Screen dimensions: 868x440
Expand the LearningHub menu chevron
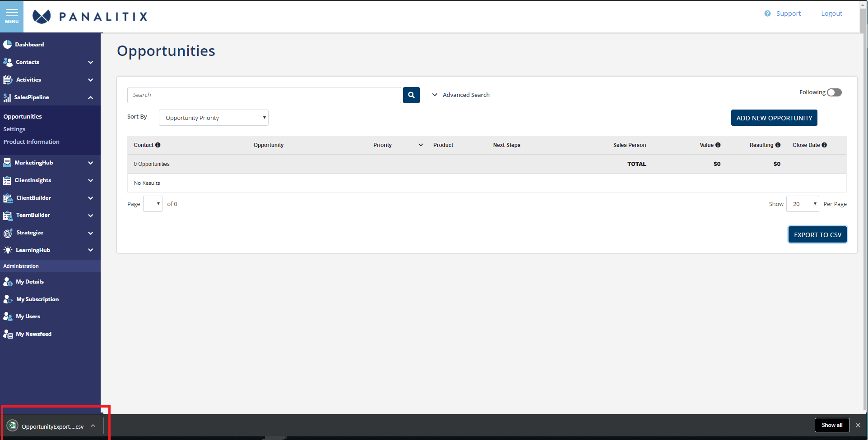91,250
